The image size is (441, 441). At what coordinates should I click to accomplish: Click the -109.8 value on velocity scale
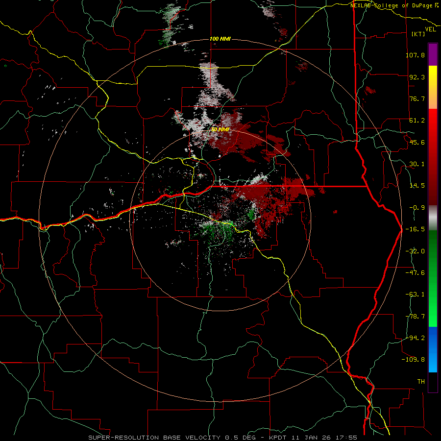[x=413, y=359]
